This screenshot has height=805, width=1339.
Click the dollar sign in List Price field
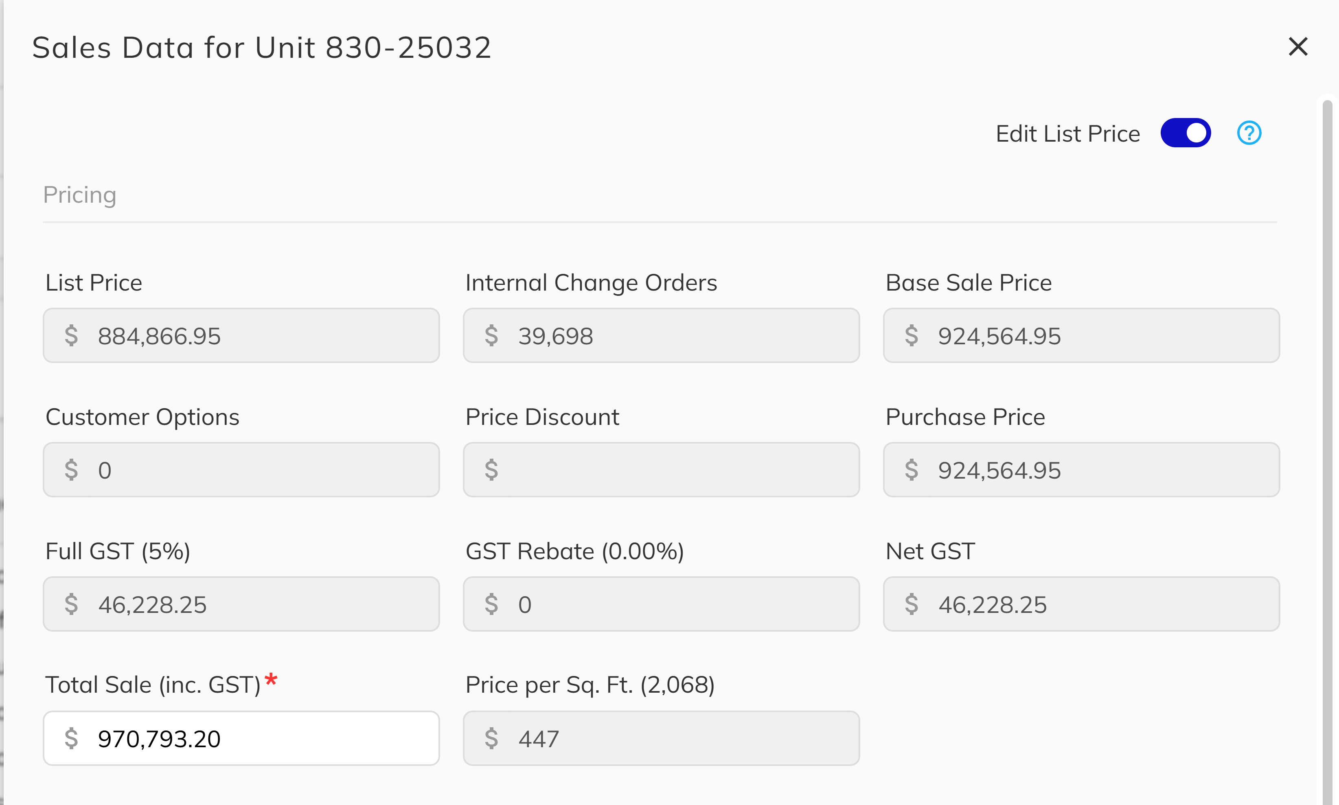(72, 336)
